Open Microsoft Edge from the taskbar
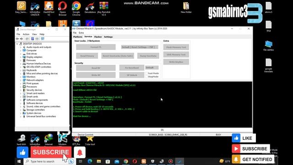Screen dimensions: 293x165 pyautogui.click(x=90, y=161)
